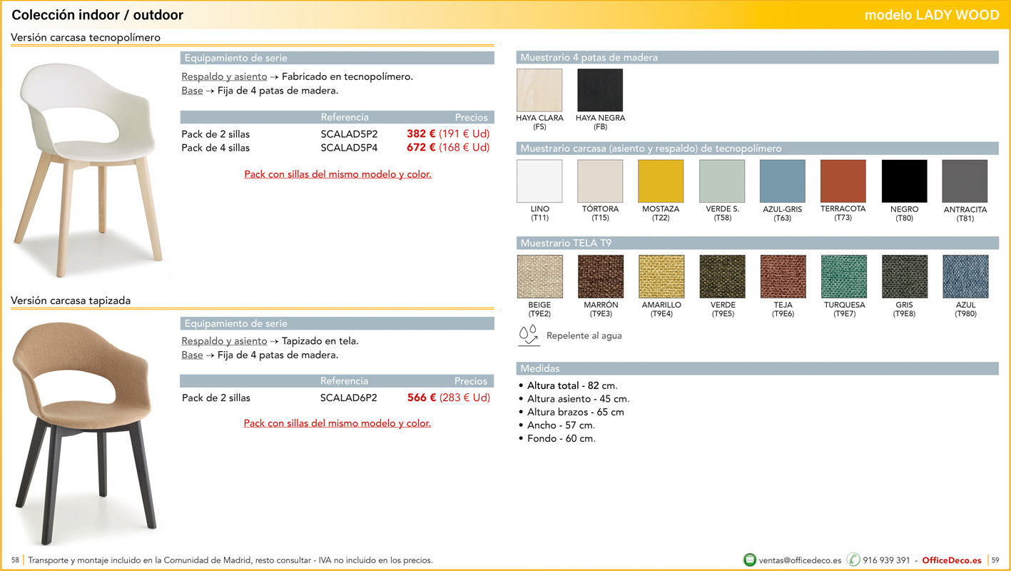Select the Turquesa T9E7 fabric swatch
1011x571 pixels.
click(844, 277)
